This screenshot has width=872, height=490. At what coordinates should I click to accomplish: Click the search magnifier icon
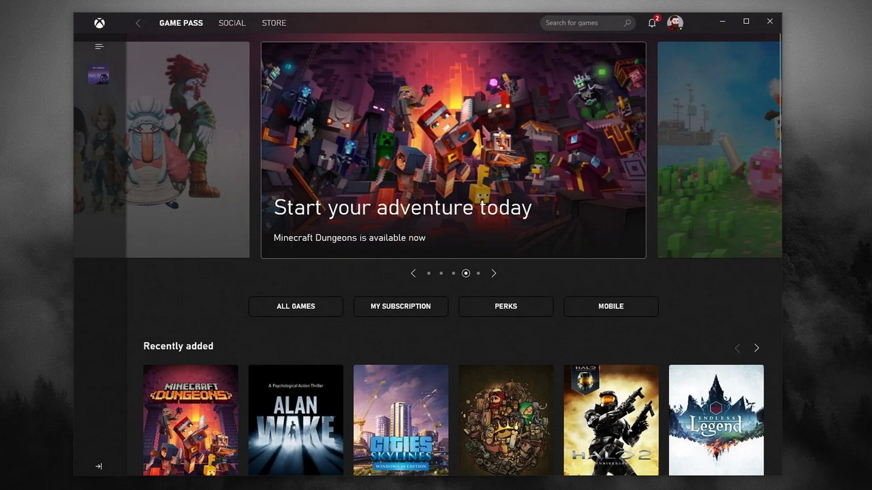coord(627,23)
